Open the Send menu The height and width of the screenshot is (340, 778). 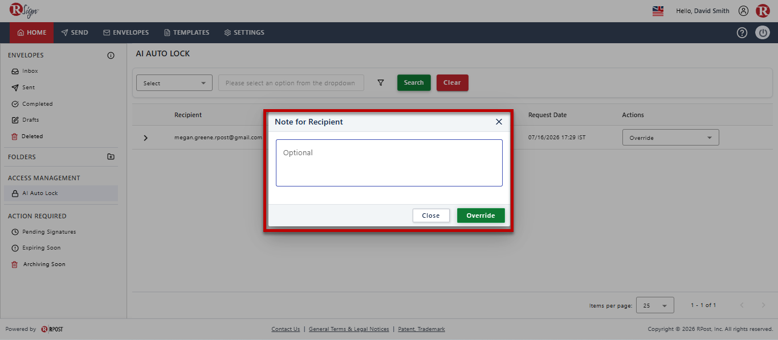pyautogui.click(x=75, y=32)
